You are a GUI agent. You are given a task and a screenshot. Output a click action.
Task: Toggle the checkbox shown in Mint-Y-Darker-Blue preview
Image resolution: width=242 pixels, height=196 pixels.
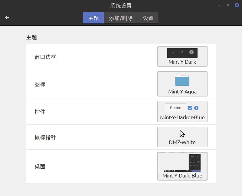coord(190,108)
